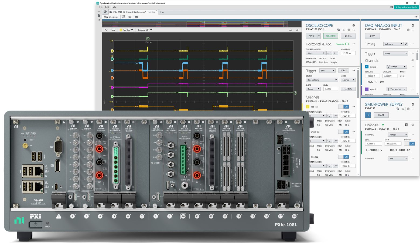Click the trigger Level input field
The image size is (420, 243).
[331, 89]
